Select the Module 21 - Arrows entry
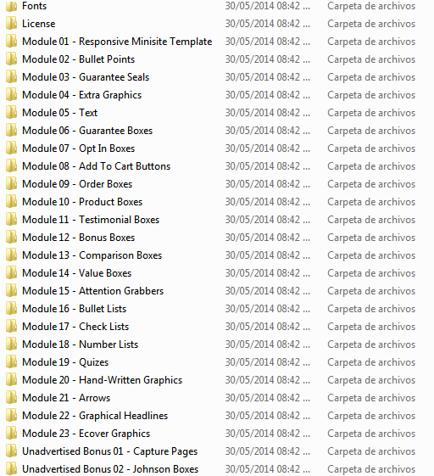Screen dimensions: 434x476 tap(66, 398)
